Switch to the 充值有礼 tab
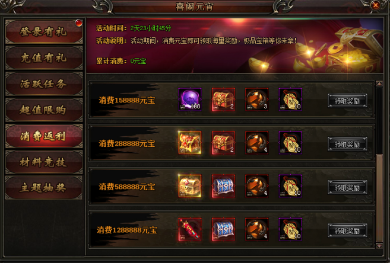The height and width of the screenshot is (263, 390). [44, 58]
